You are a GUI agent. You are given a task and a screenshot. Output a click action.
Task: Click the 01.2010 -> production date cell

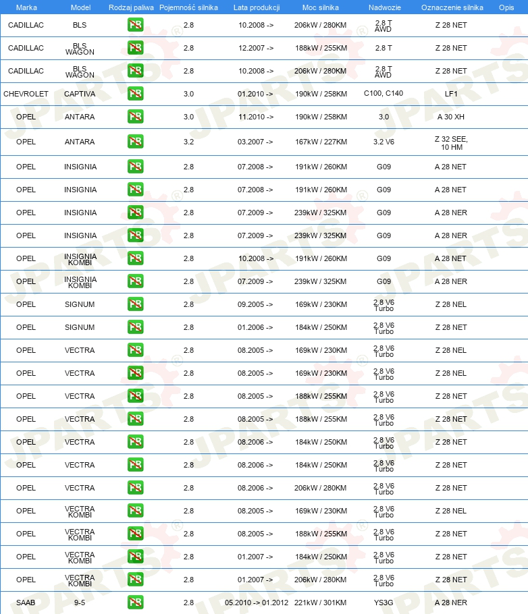[x=255, y=94]
